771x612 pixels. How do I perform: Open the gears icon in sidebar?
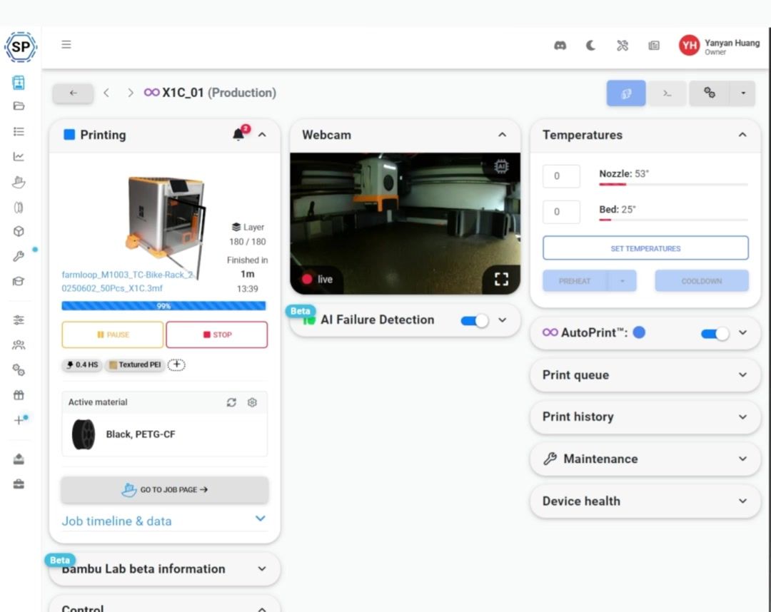[19, 370]
